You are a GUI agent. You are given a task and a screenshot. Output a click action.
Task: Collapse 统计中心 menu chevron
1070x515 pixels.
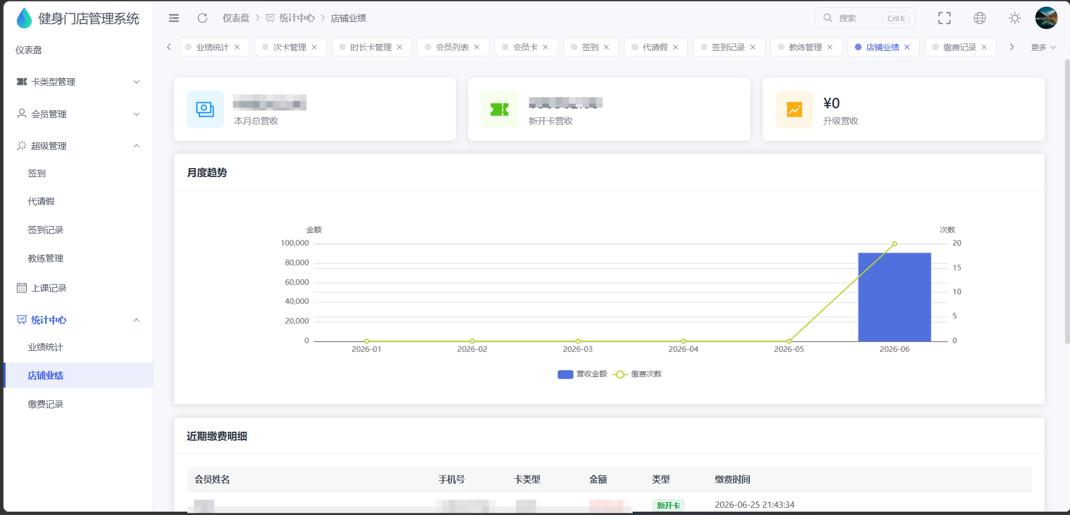pos(136,320)
